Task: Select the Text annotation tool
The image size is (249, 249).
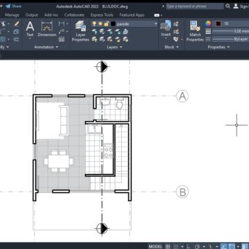Action: pyautogui.click(x=30, y=28)
